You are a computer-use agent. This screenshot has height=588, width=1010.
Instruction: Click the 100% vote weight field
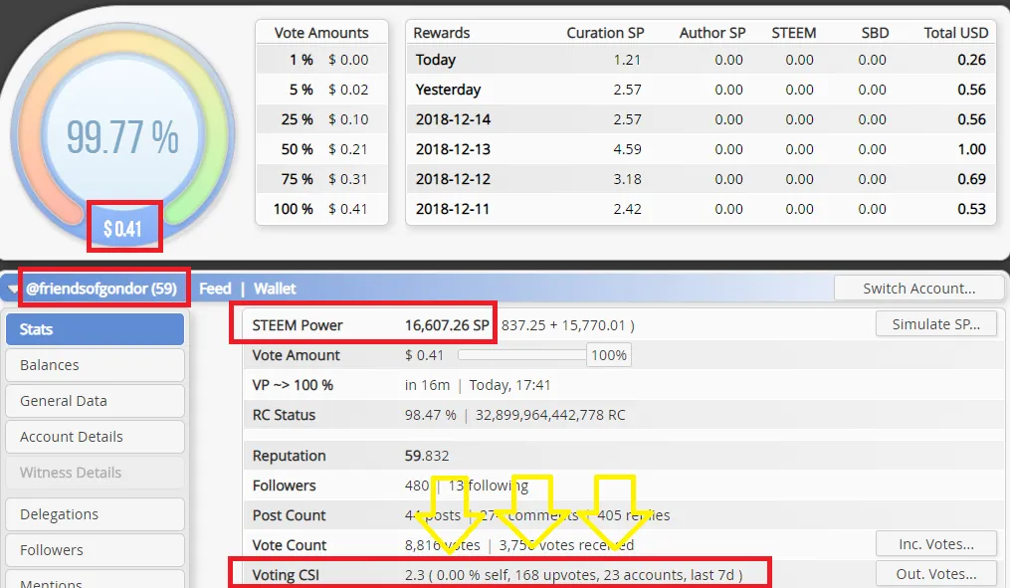point(609,355)
